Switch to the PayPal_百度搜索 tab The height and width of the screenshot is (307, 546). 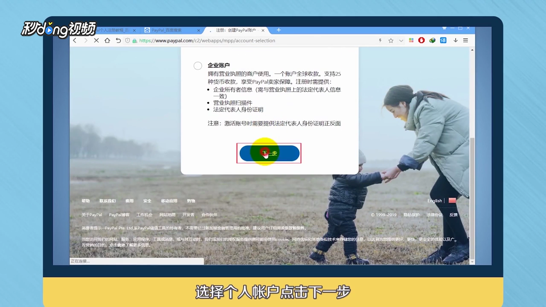pyautogui.click(x=166, y=30)
